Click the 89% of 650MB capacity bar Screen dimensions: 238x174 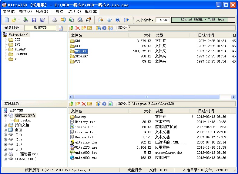203,20
